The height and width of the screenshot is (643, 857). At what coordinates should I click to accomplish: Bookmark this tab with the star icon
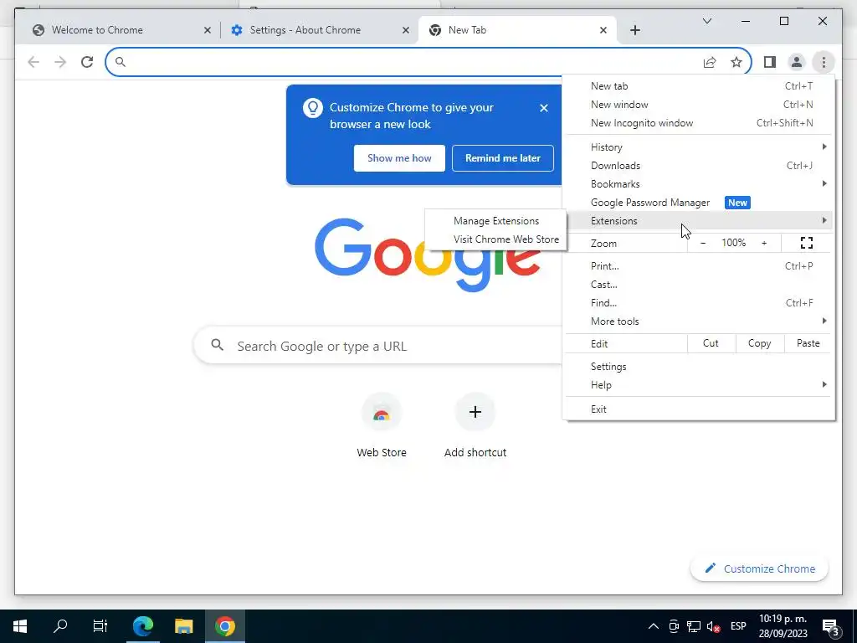pos(736,62)
